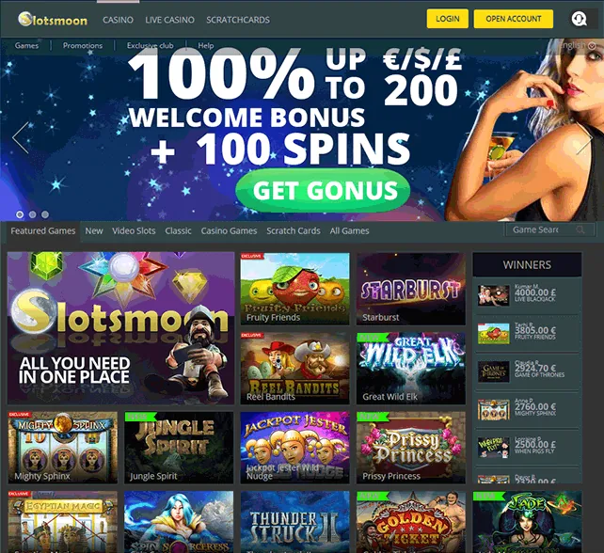The image size is (604, 553).
Task: Advance to next banner slide arrow
Action: click(x=584, y=138)
